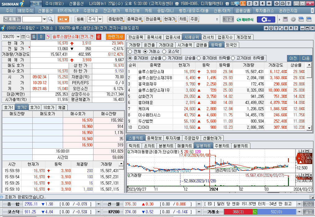315x217 pixels.
Task: Select the 코스닥 market radio button
Action: coord(164,52)
